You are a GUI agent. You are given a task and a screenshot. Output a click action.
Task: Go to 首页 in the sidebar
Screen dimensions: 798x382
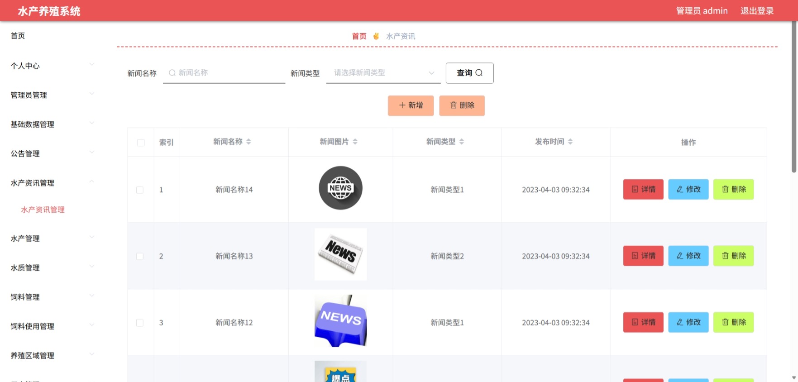18,36
